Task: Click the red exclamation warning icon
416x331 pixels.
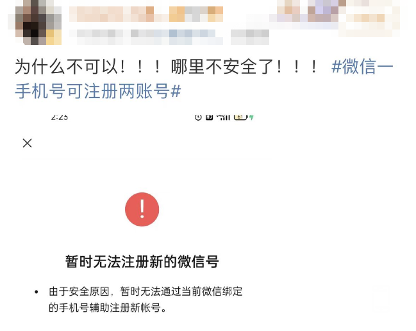Action: point(142,209)
